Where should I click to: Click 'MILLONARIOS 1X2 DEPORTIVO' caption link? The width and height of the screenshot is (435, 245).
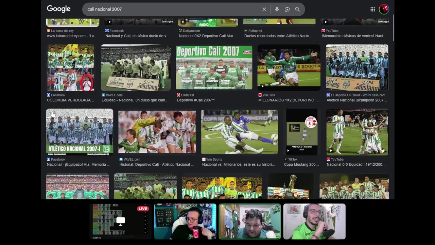point(288,100)
